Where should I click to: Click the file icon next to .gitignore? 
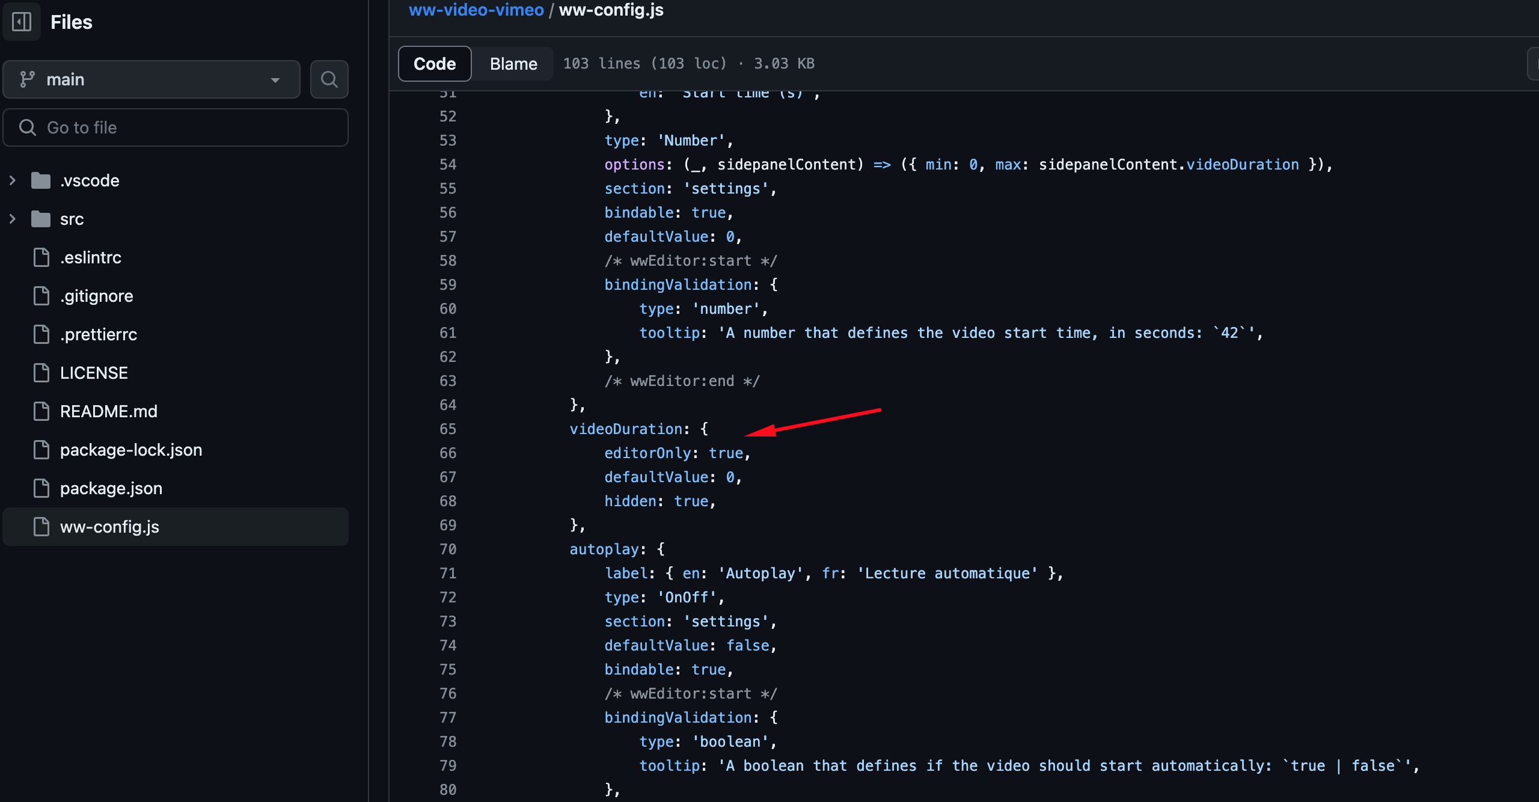point(41,296)
